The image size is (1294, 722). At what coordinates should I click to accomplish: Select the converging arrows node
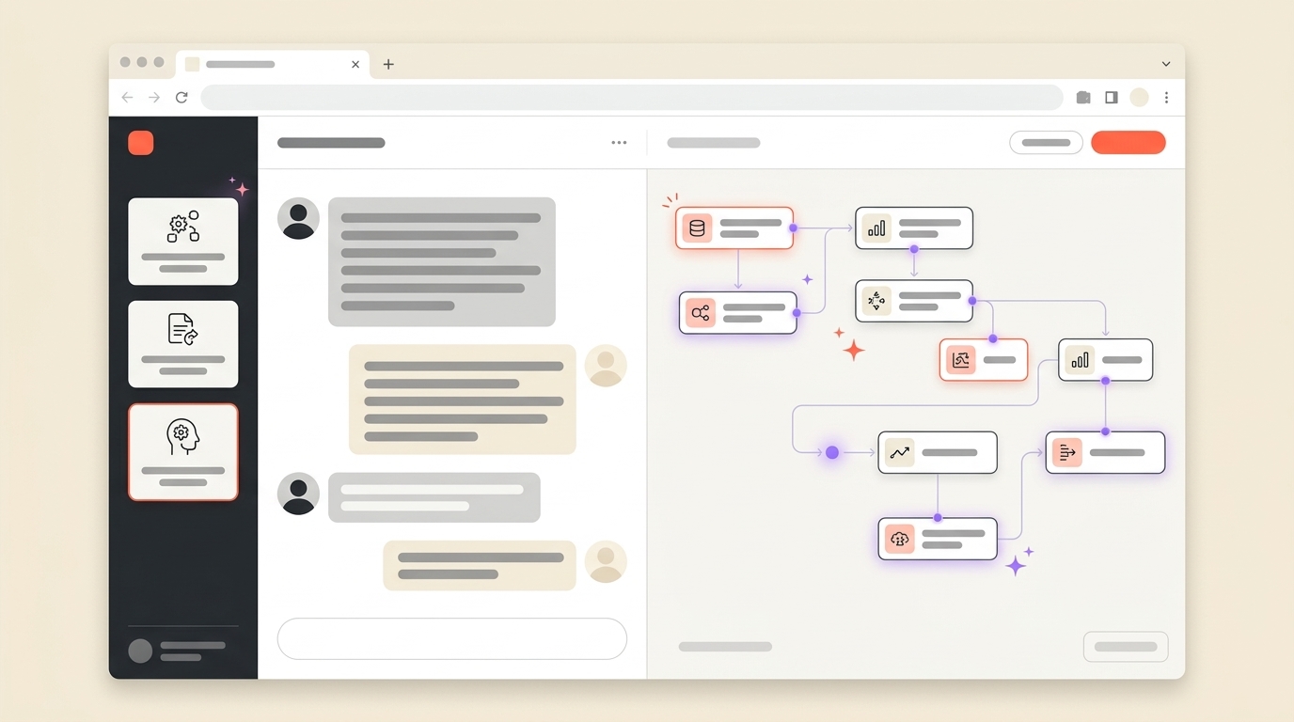(x=914, y=301)
